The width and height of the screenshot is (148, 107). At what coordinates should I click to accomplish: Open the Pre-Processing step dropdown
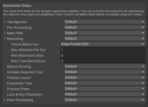(x=105, y=27)
